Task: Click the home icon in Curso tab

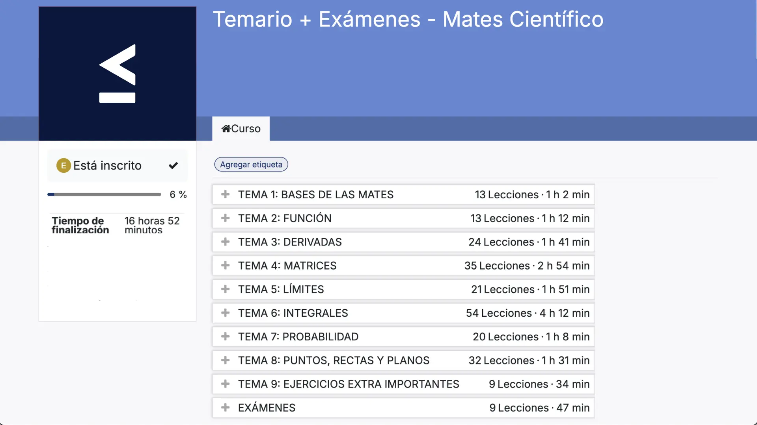Action: [226, 129]
